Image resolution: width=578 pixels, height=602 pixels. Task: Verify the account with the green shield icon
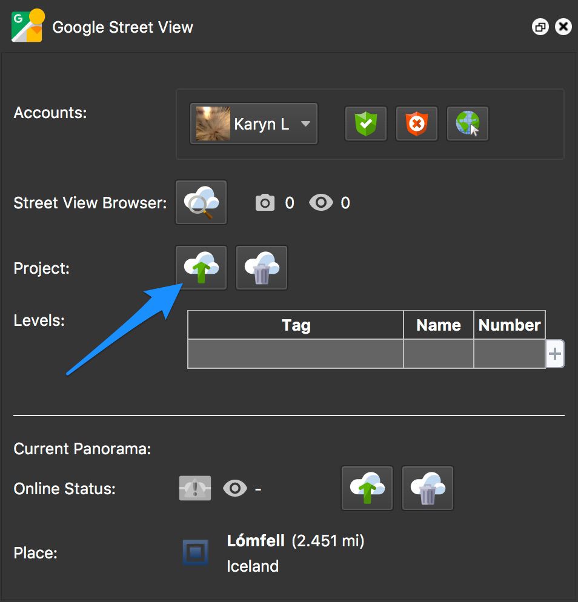(365, 124)
